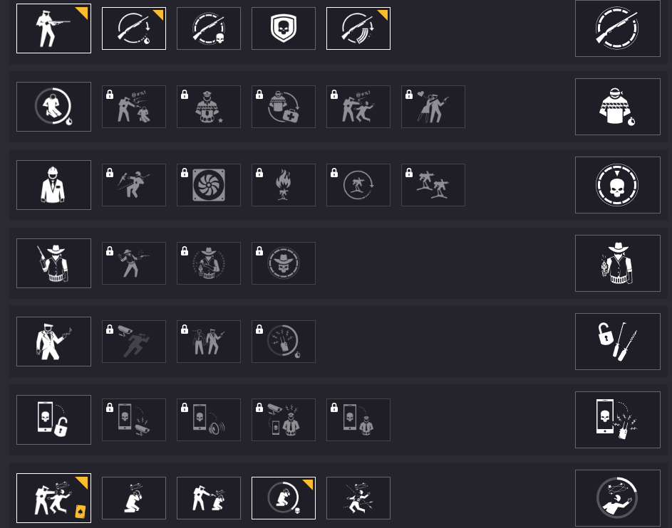Choose the locked flame skill icon
This screenshot has width=672, height=528.
click(x=284, y=185)
